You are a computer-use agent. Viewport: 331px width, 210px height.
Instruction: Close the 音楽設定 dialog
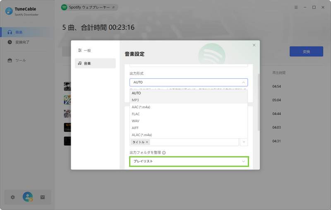pos(254,45)
